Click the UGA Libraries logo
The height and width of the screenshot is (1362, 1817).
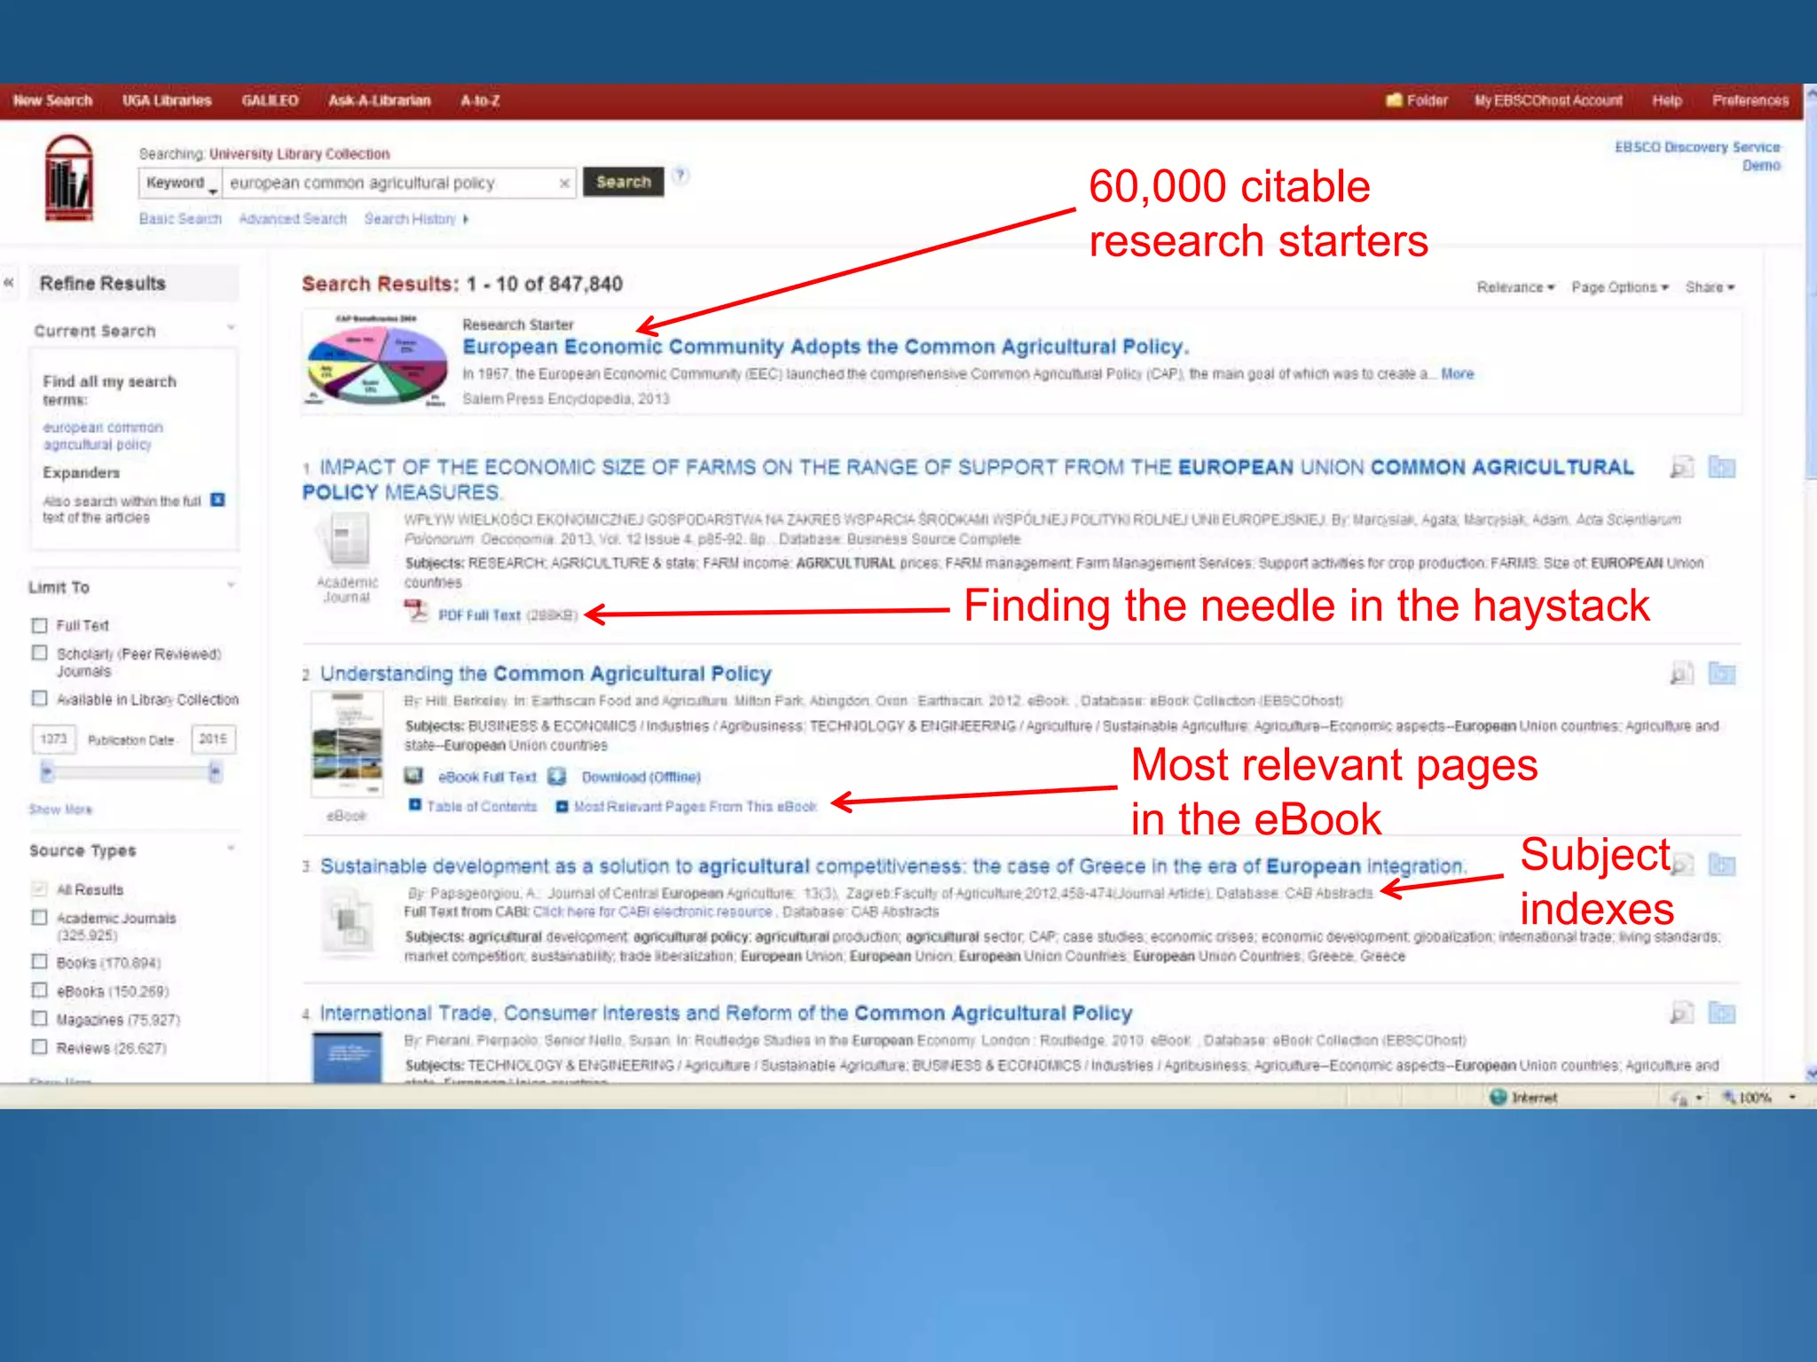tap(69, 178)
